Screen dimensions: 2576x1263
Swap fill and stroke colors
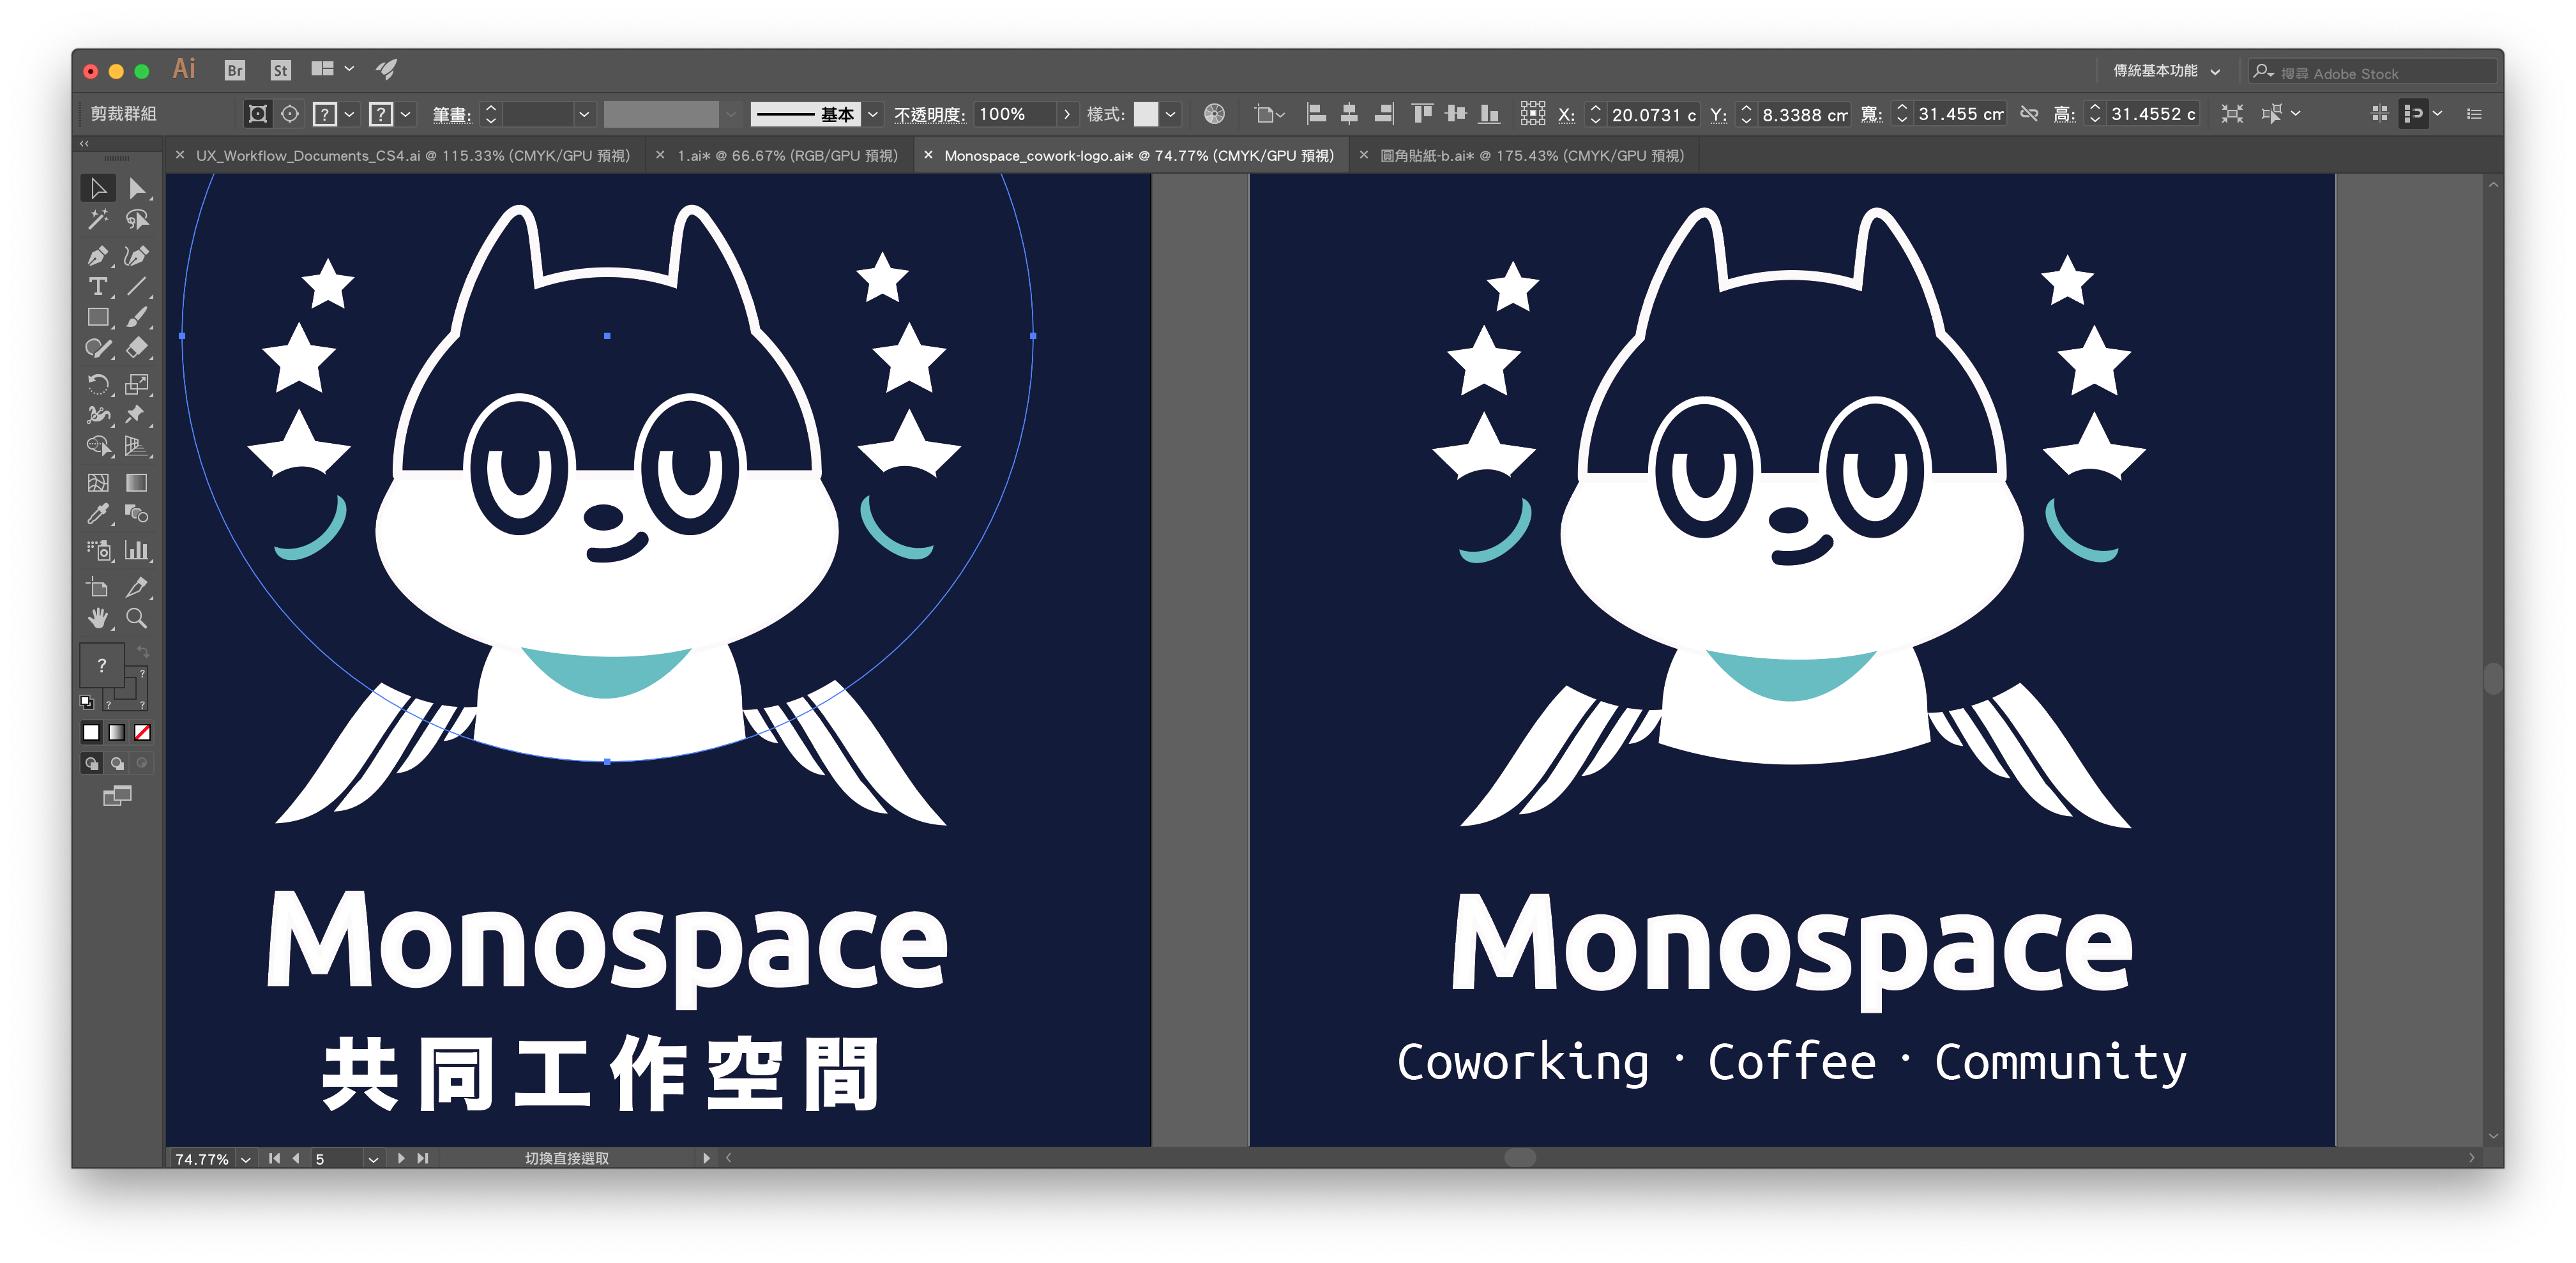pyautogui.click(x=143, y=652)
